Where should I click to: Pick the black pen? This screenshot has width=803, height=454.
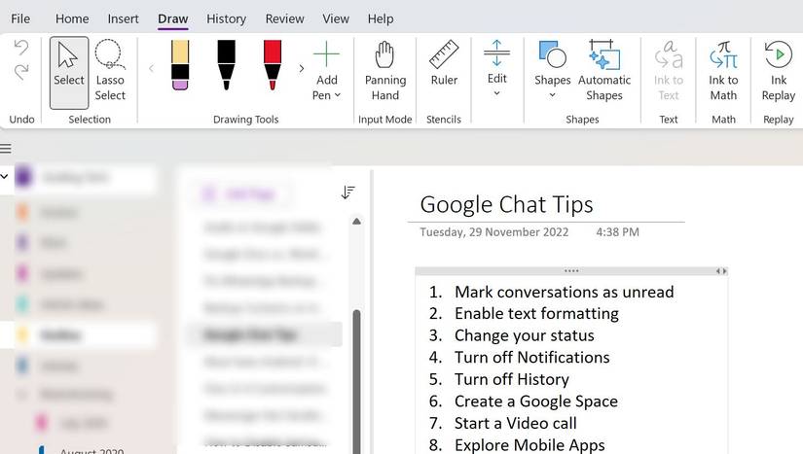(x=226, y=65)
